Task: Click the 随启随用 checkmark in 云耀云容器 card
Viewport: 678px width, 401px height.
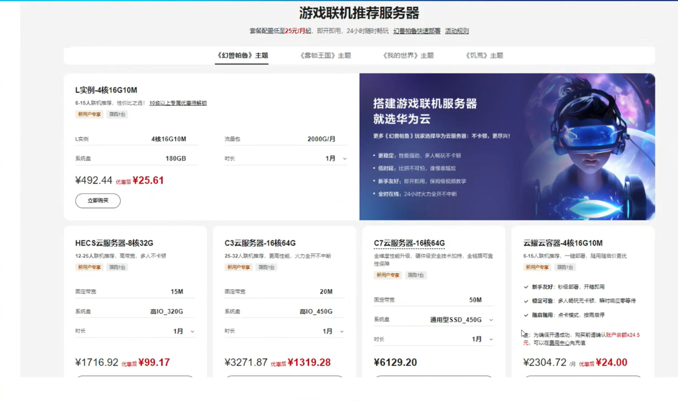Action: [x=527, y=315]
